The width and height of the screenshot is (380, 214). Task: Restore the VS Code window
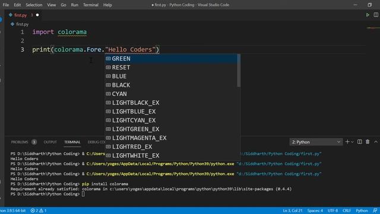(369, 5)
